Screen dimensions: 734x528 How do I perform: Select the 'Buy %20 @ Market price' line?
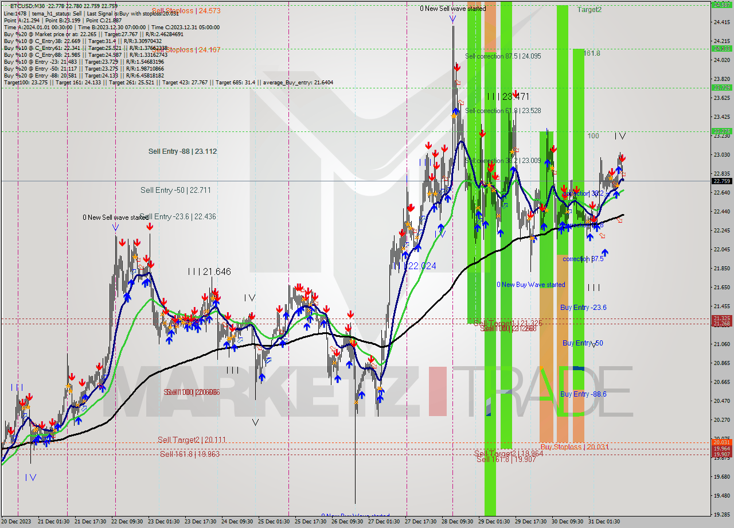click(x=94, y=34)
